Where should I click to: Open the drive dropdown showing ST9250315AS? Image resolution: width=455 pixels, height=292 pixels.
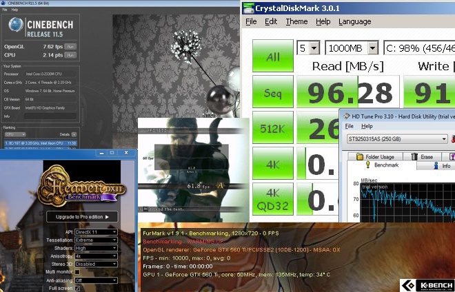coord(397,139)
